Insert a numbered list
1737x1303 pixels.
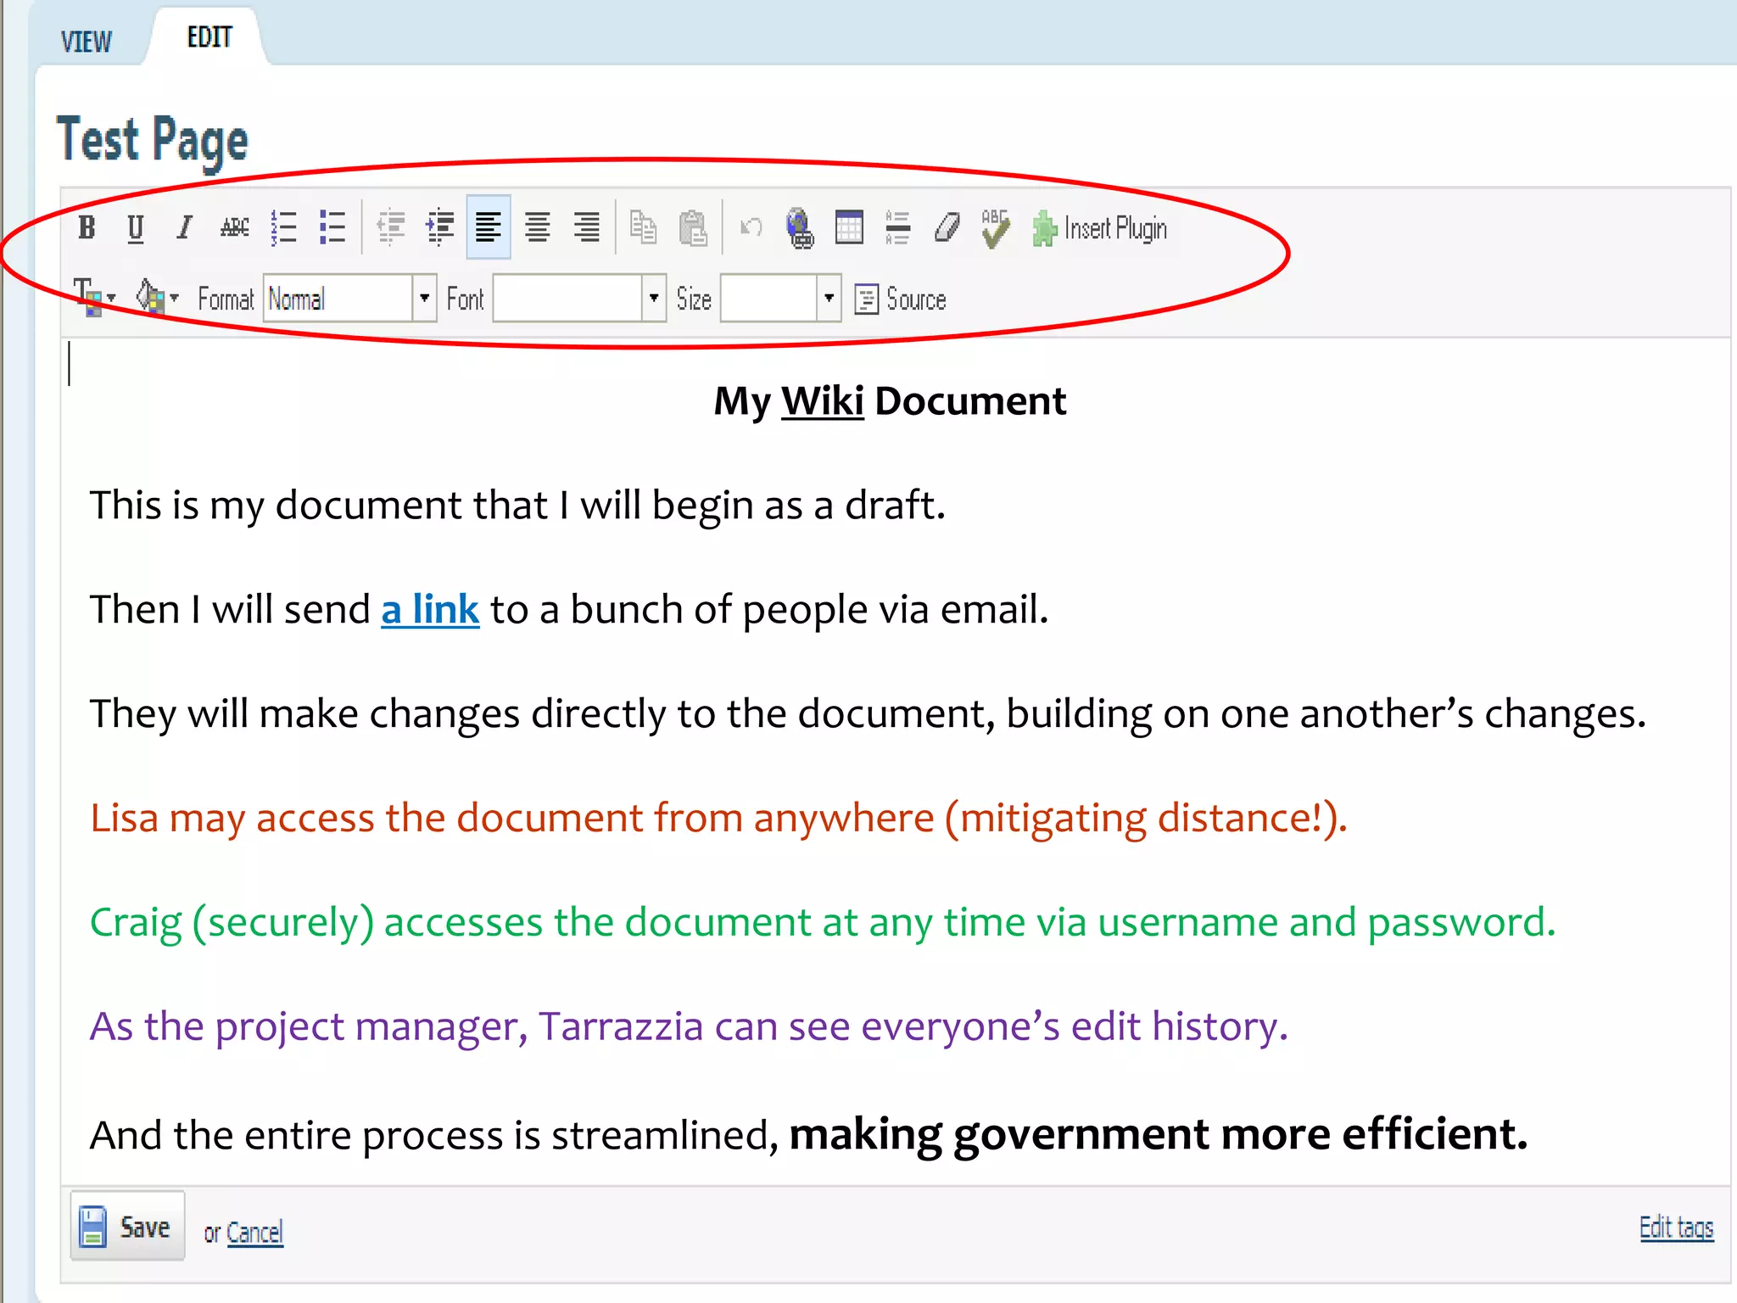coord(283,227)
